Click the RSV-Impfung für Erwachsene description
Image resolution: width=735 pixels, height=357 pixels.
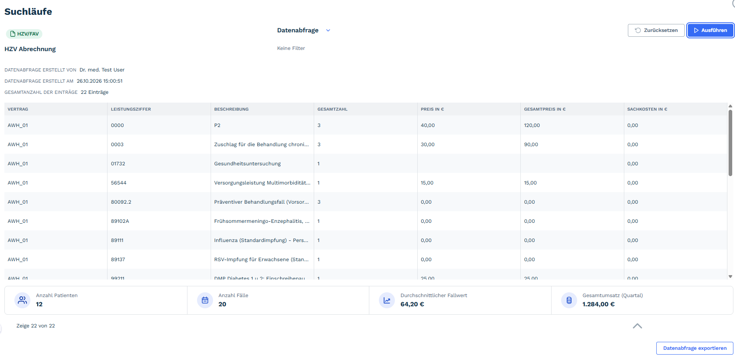point(261,260)
